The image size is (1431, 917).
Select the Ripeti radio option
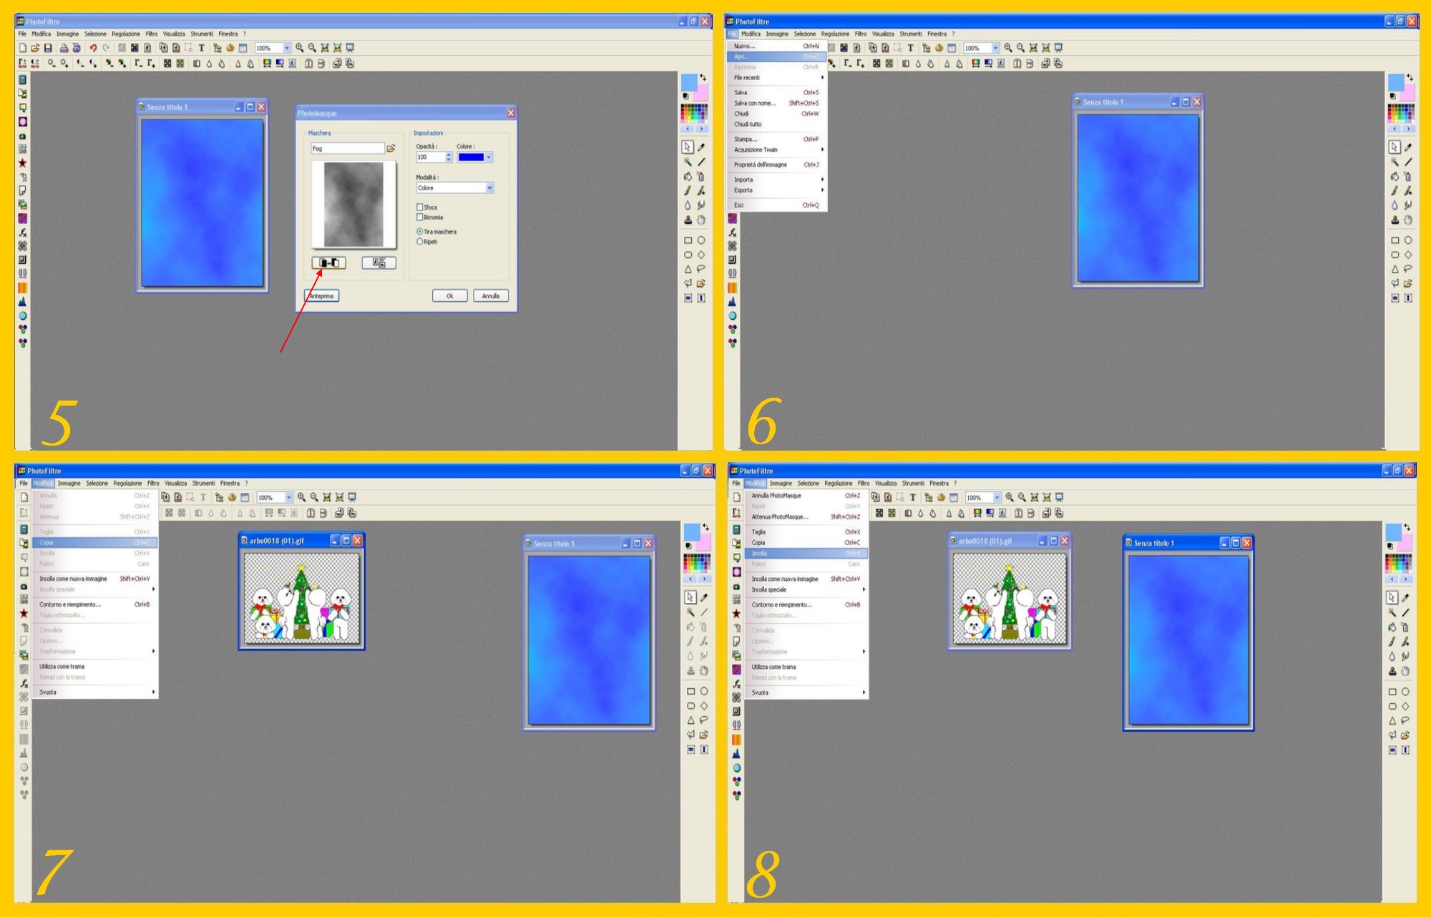click(x=420, y=242)
